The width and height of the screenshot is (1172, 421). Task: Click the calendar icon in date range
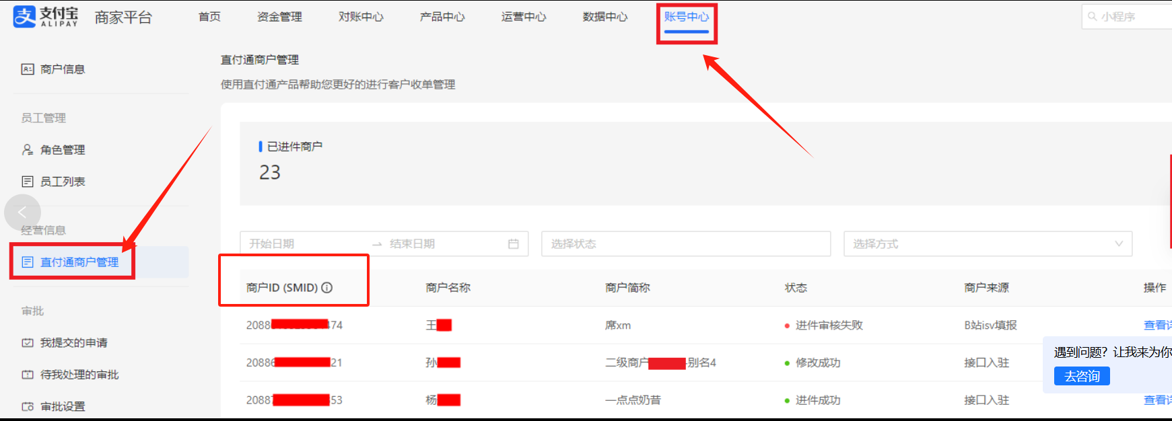[x=513, y=244]
